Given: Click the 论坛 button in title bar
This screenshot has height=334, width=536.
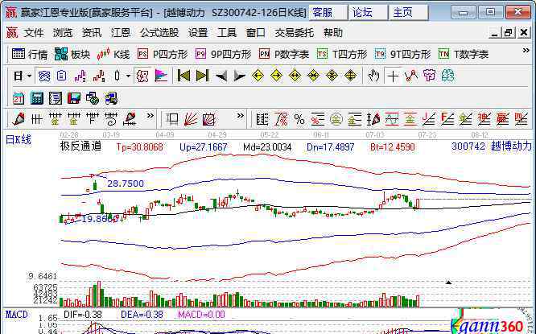Looking at the screenshot, I should pyautogui.click(x=368, y=13).
